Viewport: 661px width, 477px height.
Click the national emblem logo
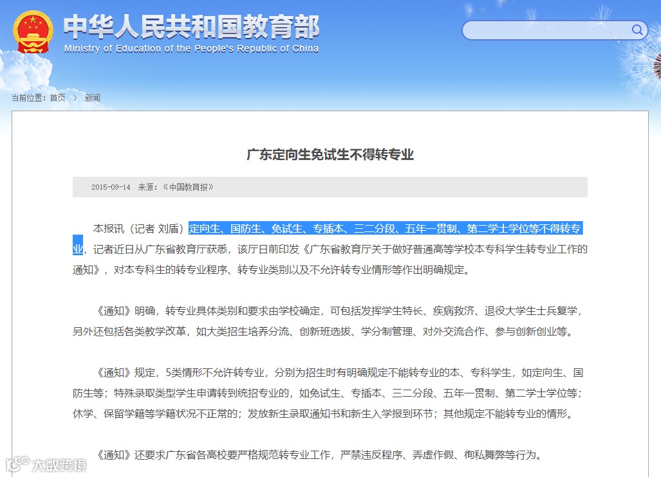click(32, 31)
